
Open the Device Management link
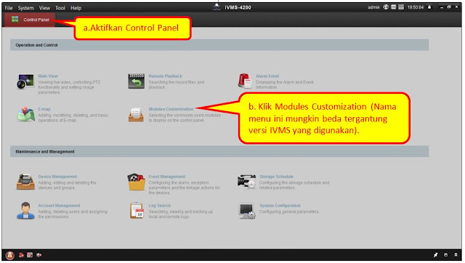[x=57, y=177]
